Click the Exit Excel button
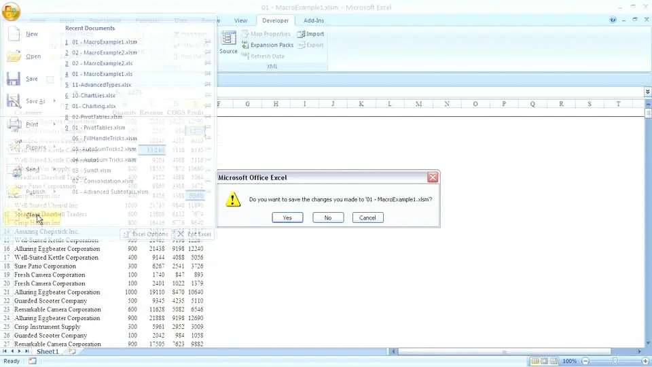652x367 pixels. [x=194, y=234]
